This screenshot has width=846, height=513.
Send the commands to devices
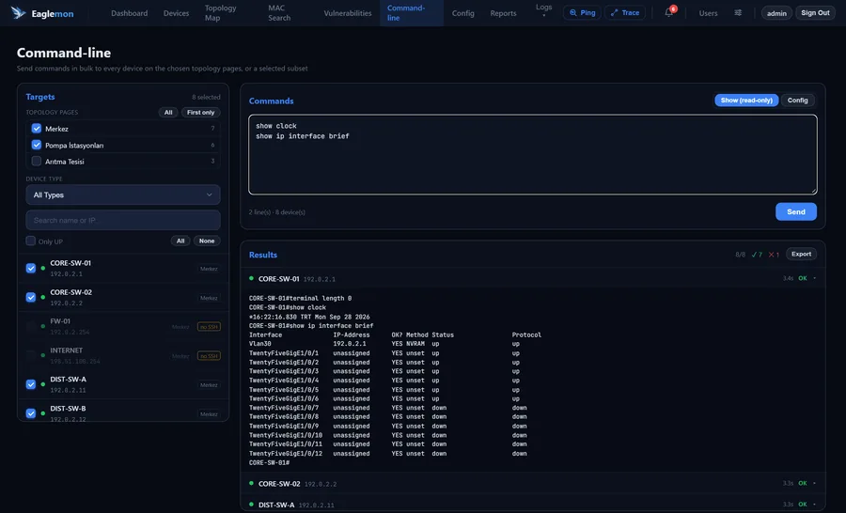tap(796, 211)
